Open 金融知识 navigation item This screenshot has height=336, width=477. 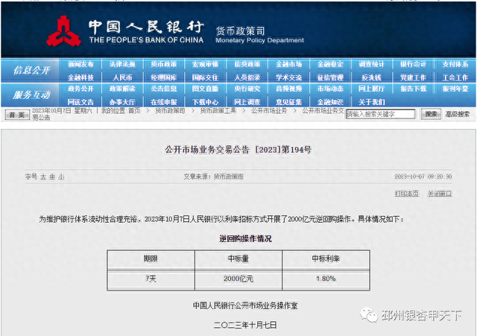tap(330, 102)
